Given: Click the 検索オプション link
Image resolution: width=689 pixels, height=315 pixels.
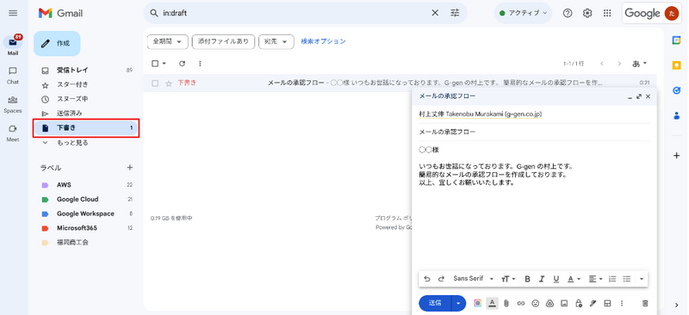Looking at the screenshot, I should (x=324, y=41).
